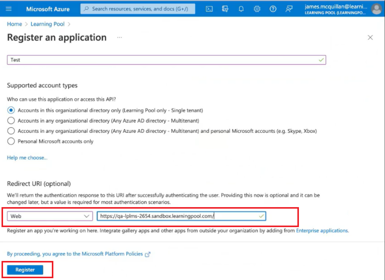Select single tenant Learning Pool only option
This screenshot has height=280, width=385.
[11, 110]
